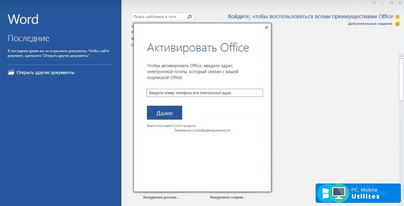Click the help question mark icon
Image resolution: width=404 pixels, height=206 pixels.
click(x=374, y=3)
